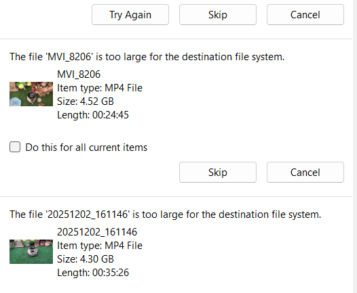Skip the too-large MVI_8206 file
Screen dimensions: 357x293
pyautogui.click(x=218, y=173)
